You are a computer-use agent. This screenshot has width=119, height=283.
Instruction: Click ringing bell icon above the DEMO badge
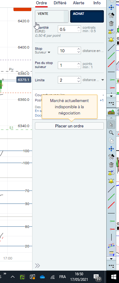pos(111,39)
